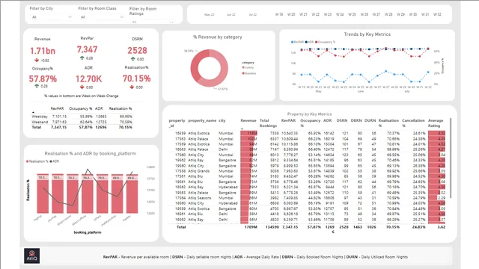Expand the Filter by Room Ratings dropdown
The height and width of the screenshot is (269, 479).
[x=152, y=22]
